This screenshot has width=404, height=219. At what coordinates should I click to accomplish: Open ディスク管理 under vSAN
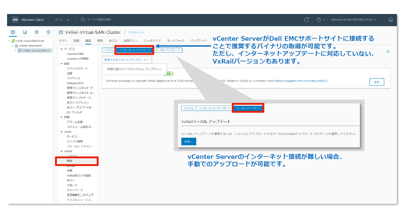coord(74,142)
